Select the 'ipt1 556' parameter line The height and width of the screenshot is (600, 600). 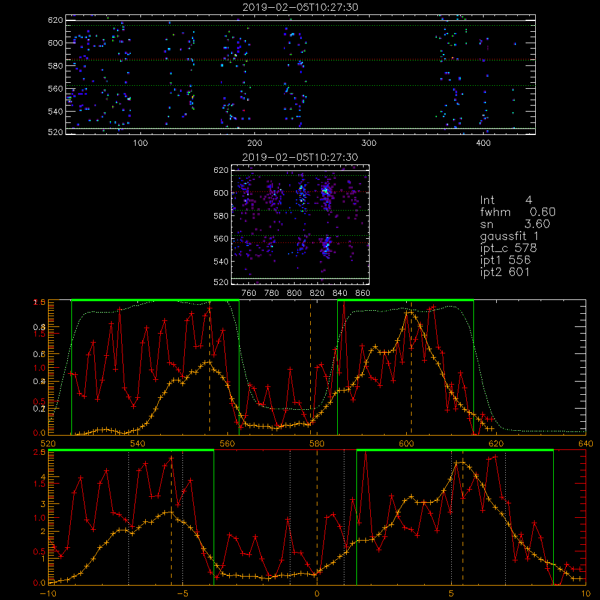click(505, 260)
